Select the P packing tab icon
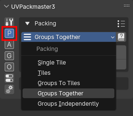Viewport: 133px width, 116px height. click(x=9, y=33)
